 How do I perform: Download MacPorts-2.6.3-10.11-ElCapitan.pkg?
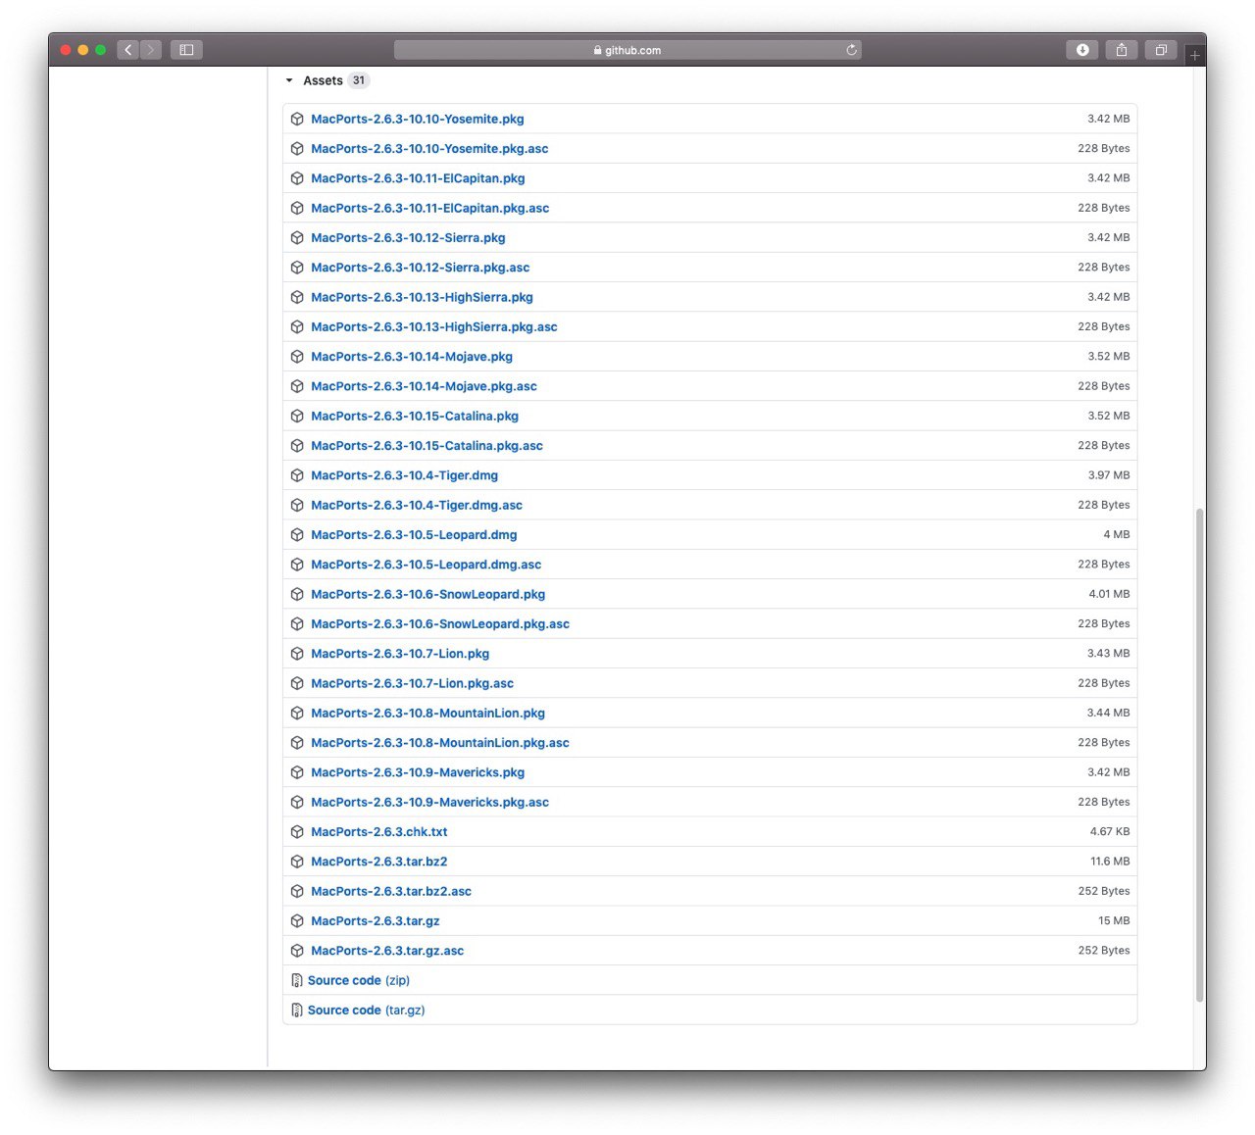(x=418, y=178)
